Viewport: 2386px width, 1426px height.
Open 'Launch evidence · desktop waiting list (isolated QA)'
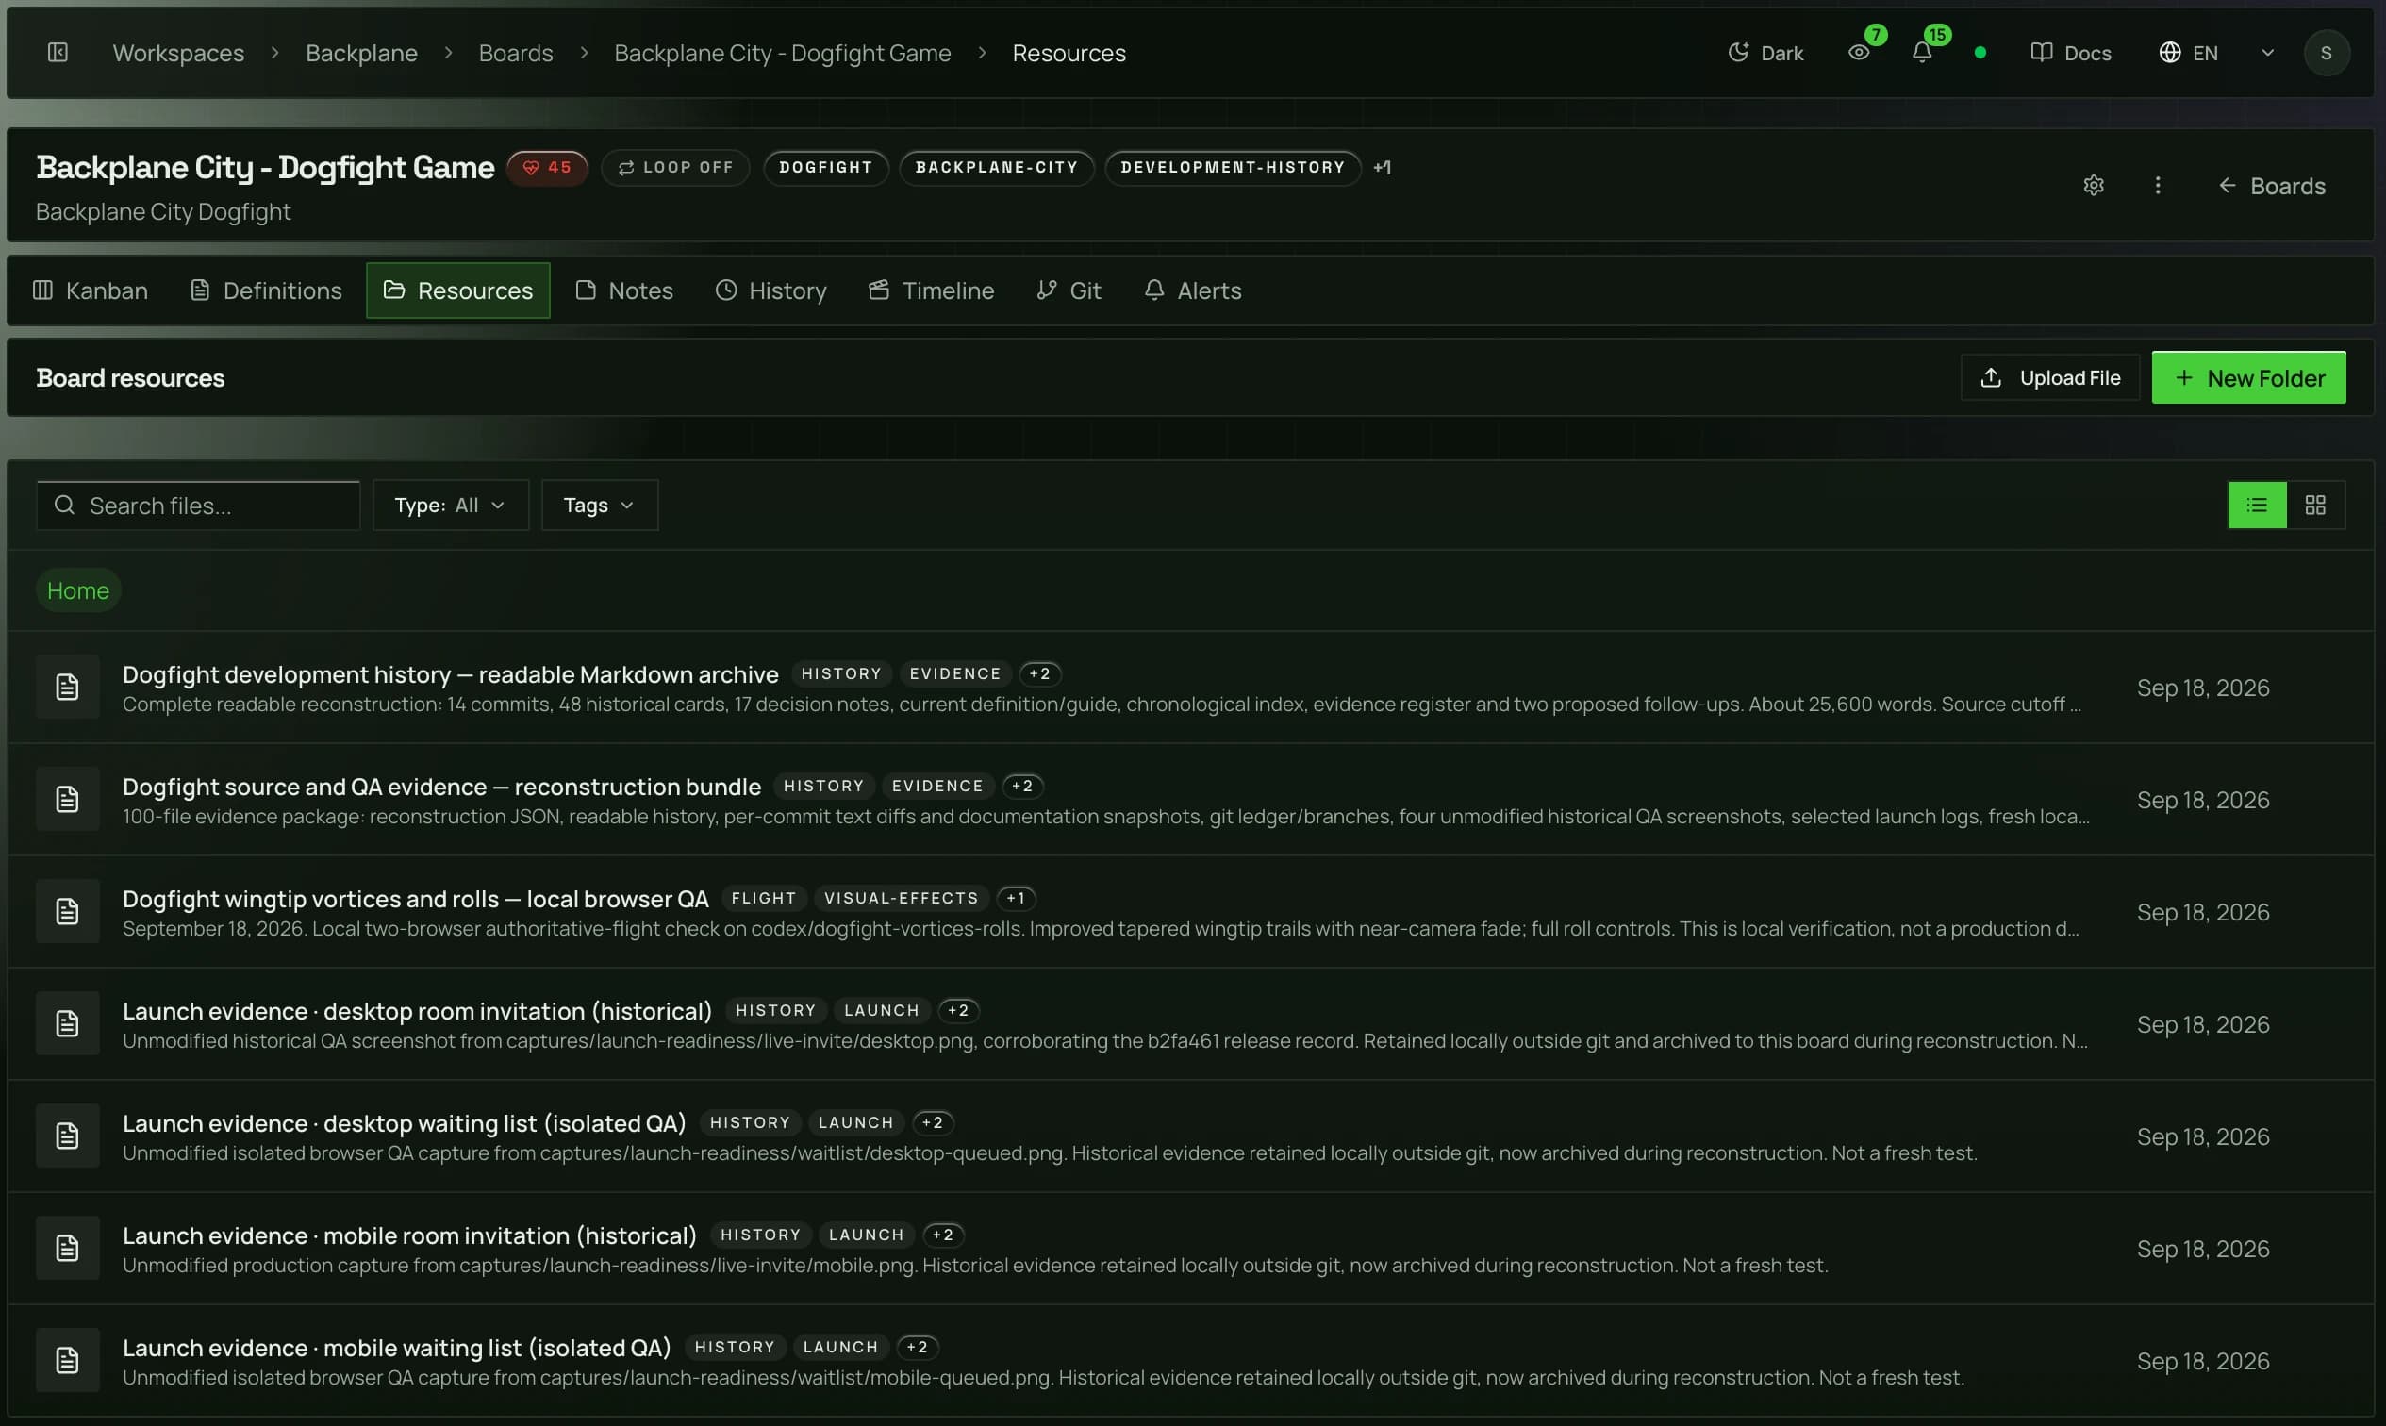pos(405,1123)
